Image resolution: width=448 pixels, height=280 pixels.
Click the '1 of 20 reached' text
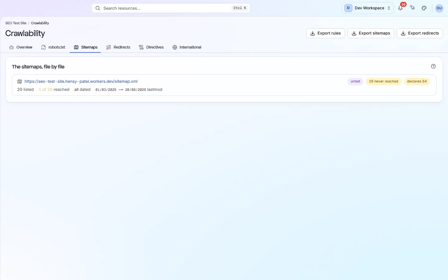click(54, 90)
